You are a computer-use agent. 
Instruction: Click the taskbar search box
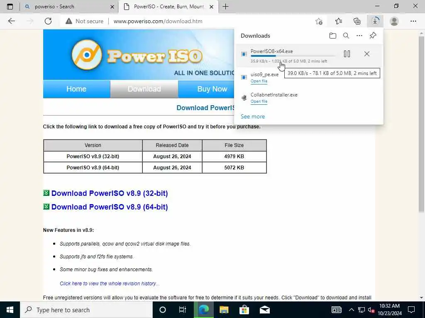point(86,310)
